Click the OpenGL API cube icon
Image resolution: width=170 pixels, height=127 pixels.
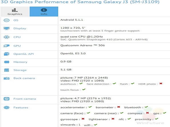pos(7,54)
